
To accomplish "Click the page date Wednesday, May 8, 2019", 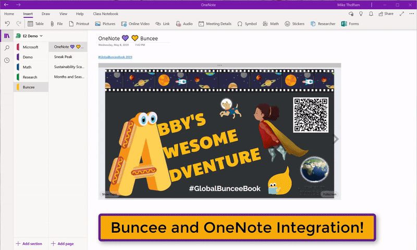I will coord(113,45).
